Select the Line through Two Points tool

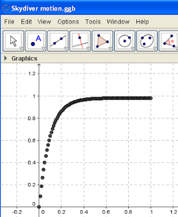point(58,41)
